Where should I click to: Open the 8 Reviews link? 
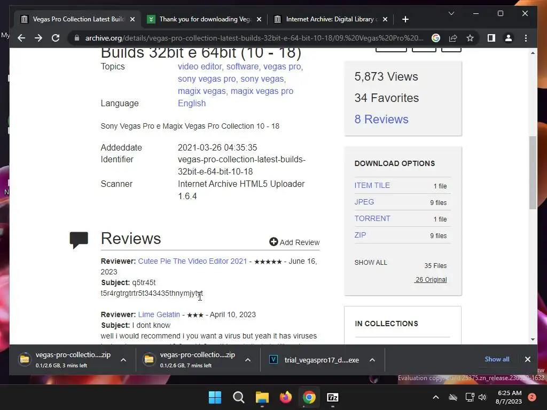[x=381, y=119]
